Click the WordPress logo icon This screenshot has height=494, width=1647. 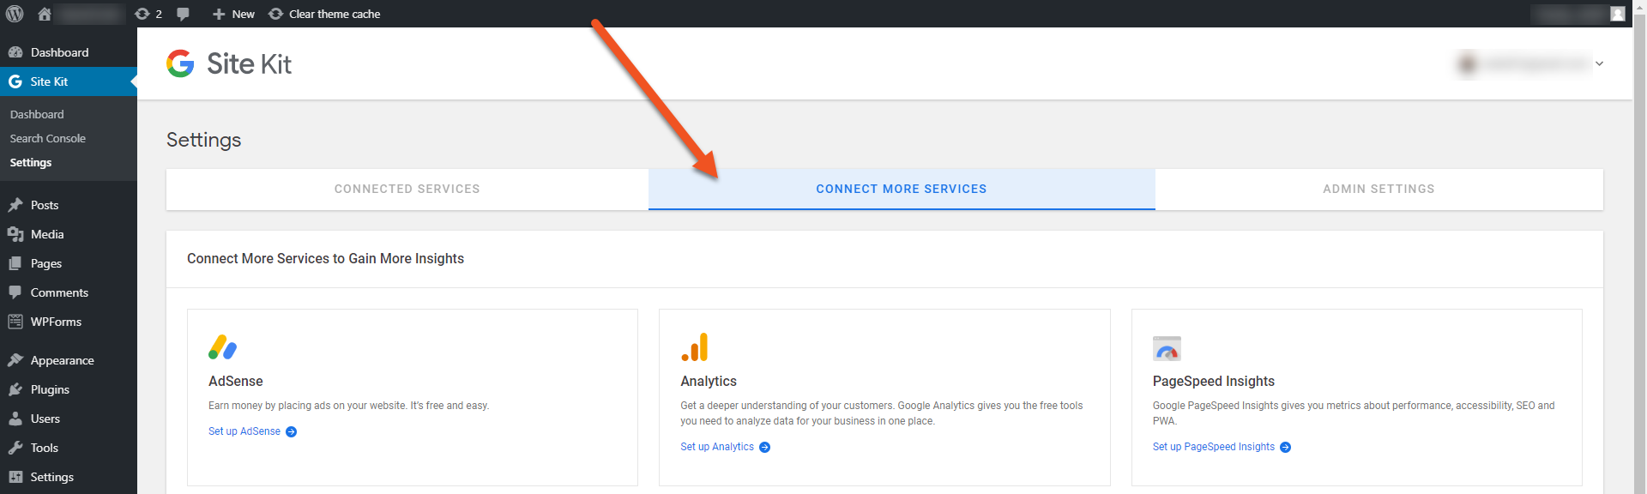tap(15, 14)
